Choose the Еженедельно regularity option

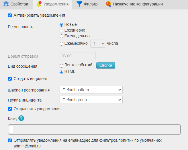tap(61, 36)
